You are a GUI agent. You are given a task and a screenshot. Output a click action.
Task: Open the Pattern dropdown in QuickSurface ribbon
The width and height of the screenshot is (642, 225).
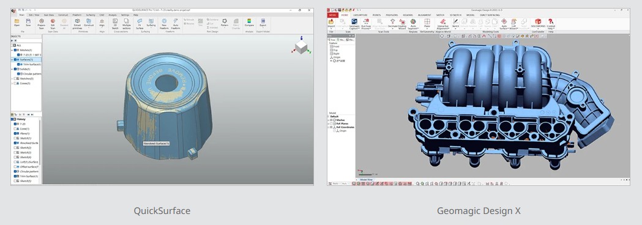225,23
